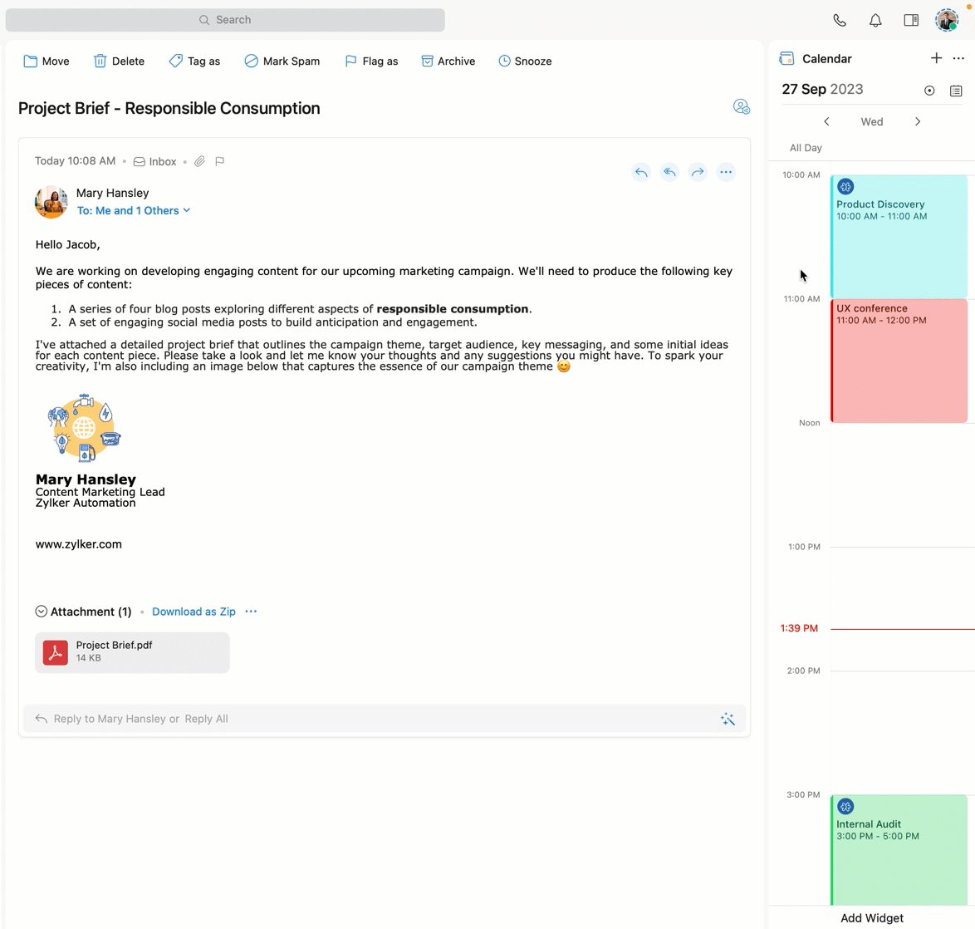Viewport: 975px width, 929px height.
Task: Click the Add Widget button
Action: point(872,918)
